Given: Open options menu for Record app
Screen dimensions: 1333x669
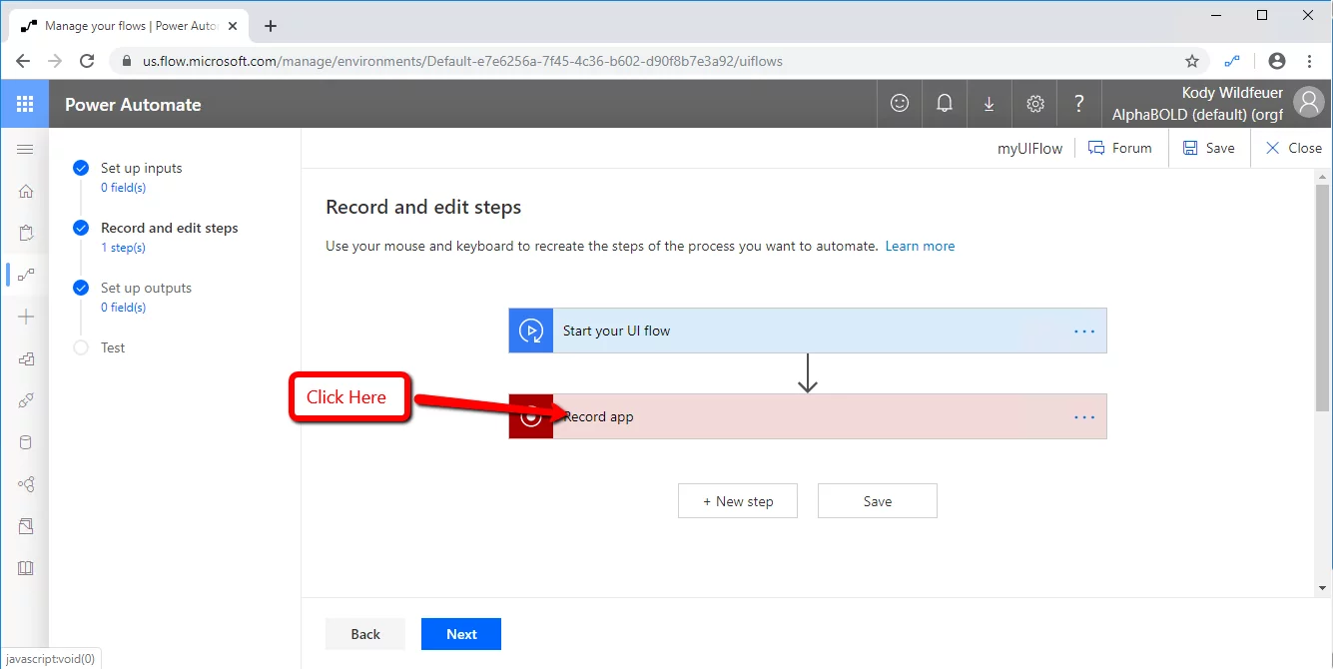Looking at the screenshot, I should click(1084, 416).
